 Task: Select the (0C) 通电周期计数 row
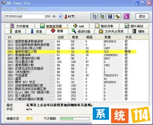tap(71, 65)
